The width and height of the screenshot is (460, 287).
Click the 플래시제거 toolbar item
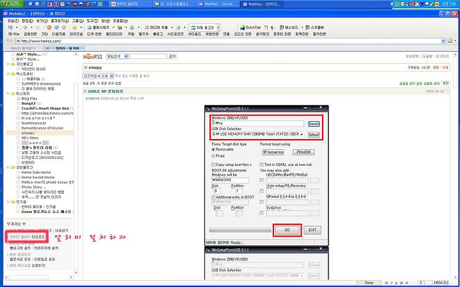(98, 27)
